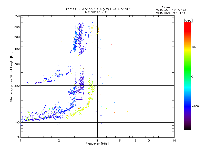
Task: Click the colorbar's black bottom region
Action: (188, 128)
